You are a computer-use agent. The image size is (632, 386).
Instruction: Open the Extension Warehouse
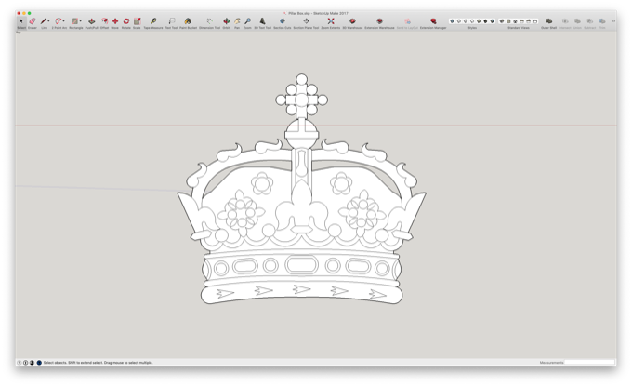pyautogui.click(x=379, y=21)
